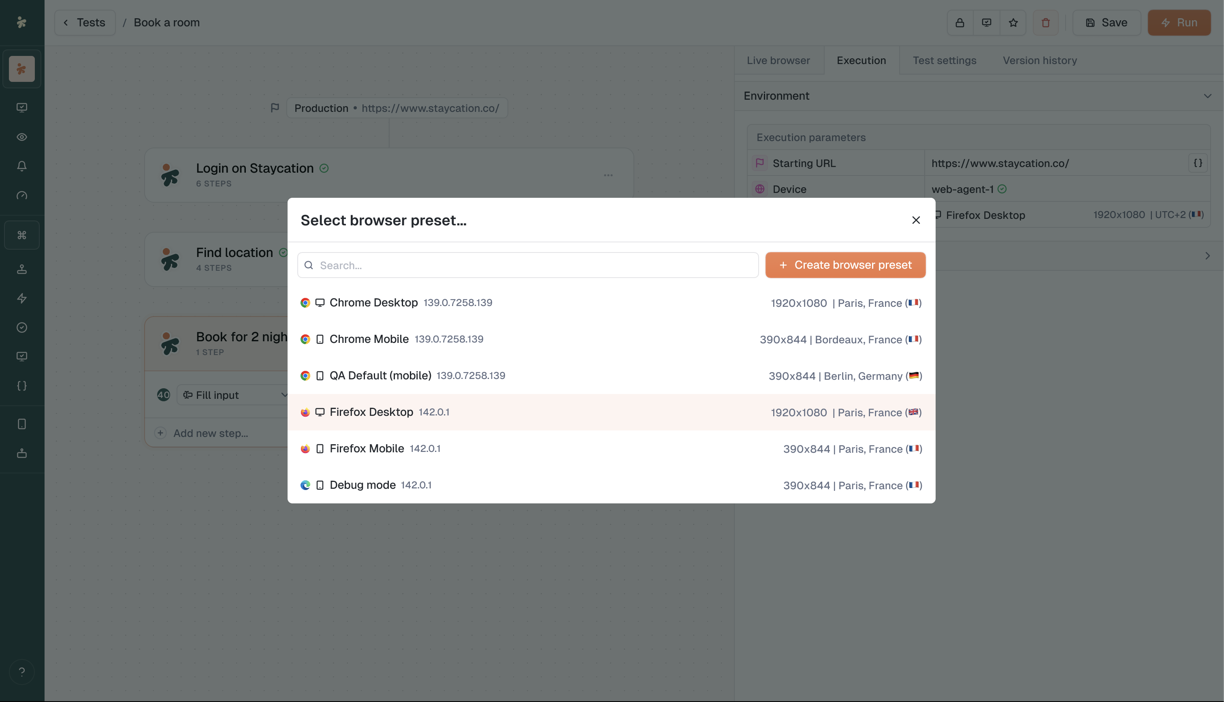The image size is (1224, 702).
Task: Switch to the Test settings tab
Action: click(944, 60)
